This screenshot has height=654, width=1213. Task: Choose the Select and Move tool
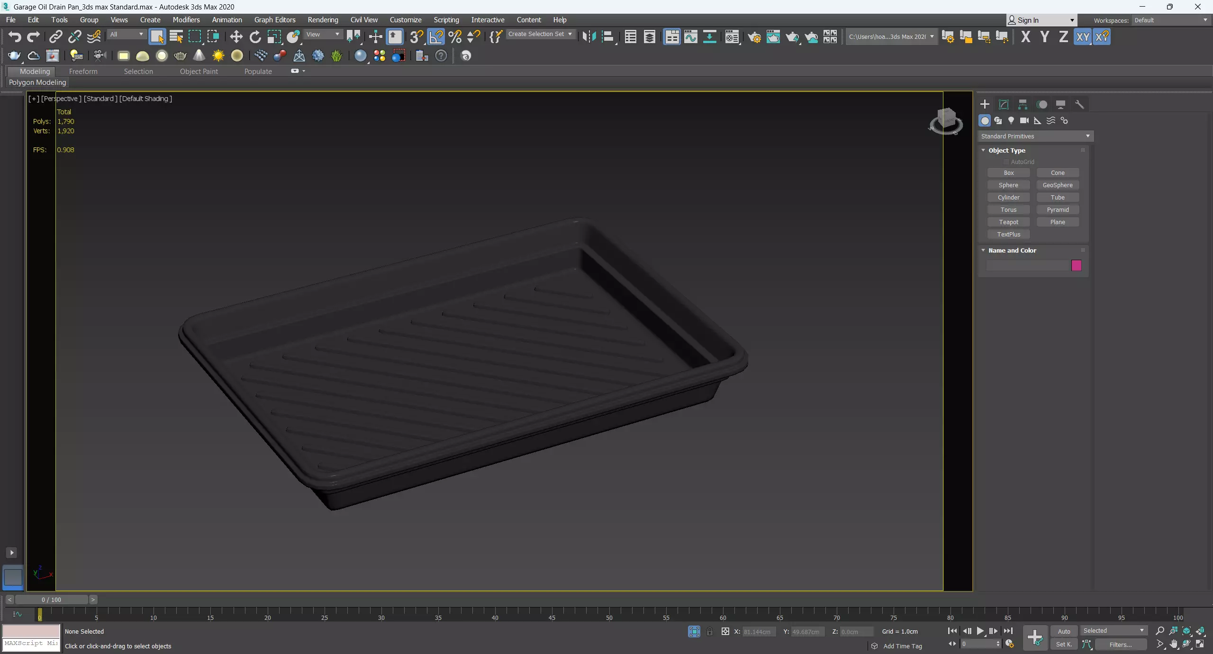pyautogui.click(x=236, y=37)
